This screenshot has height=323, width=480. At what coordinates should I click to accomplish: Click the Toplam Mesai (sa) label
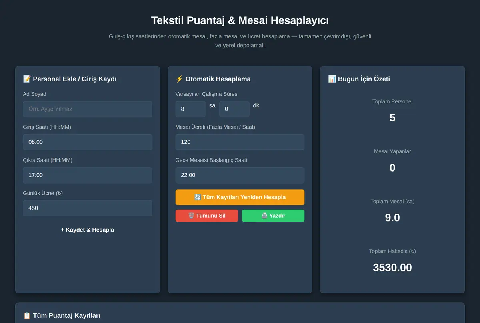(x=392, y=202)
